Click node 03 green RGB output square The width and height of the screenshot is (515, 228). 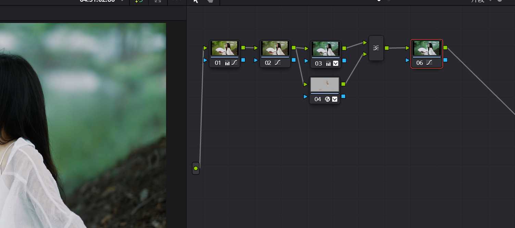344,48
